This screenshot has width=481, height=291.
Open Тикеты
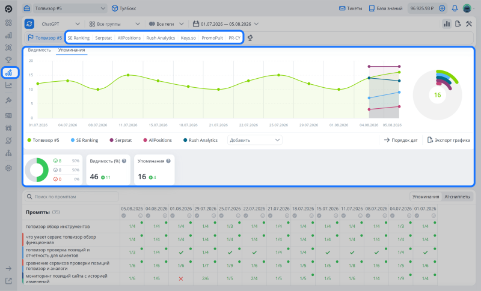351,8
